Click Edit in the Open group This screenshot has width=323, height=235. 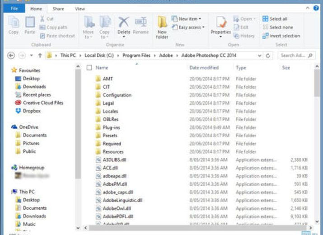[x=241, y=27]
